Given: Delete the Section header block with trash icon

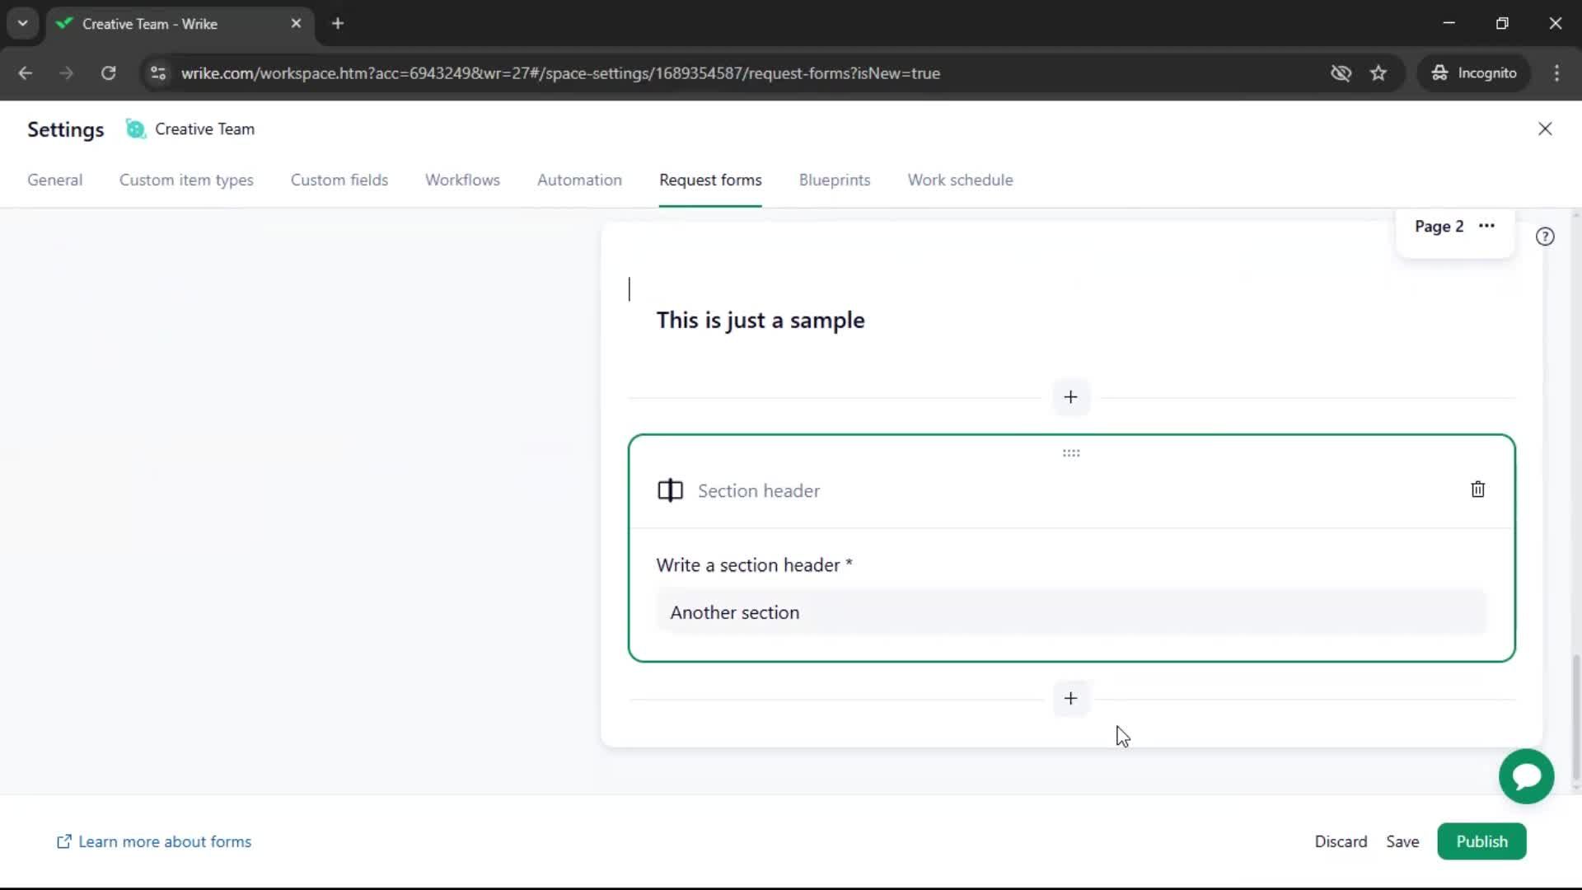Looking at the screenshot, I should tap(1477, 489).
